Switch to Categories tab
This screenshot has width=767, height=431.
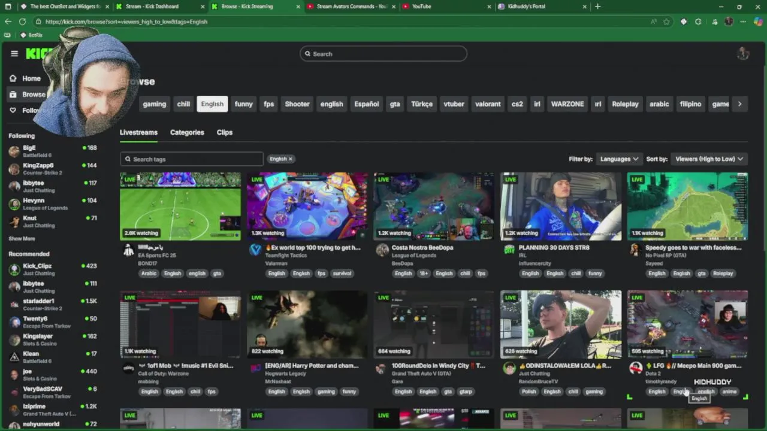[187, 132]
